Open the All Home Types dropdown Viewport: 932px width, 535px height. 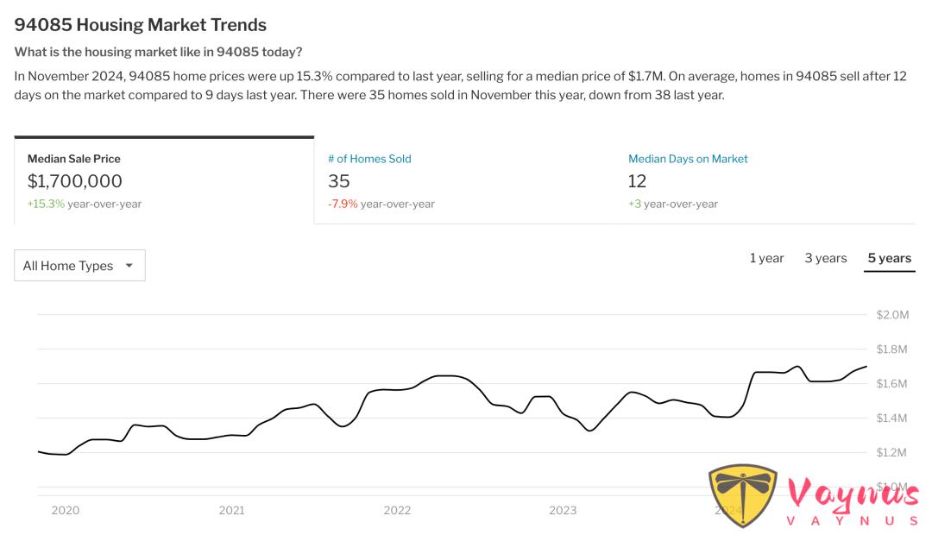point(79,266)
